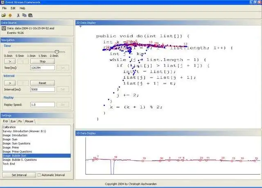The height and width of the screenshot is (188, 262).
Task: Click the Set button next to Replay Speed
Action: pos(63,104)
